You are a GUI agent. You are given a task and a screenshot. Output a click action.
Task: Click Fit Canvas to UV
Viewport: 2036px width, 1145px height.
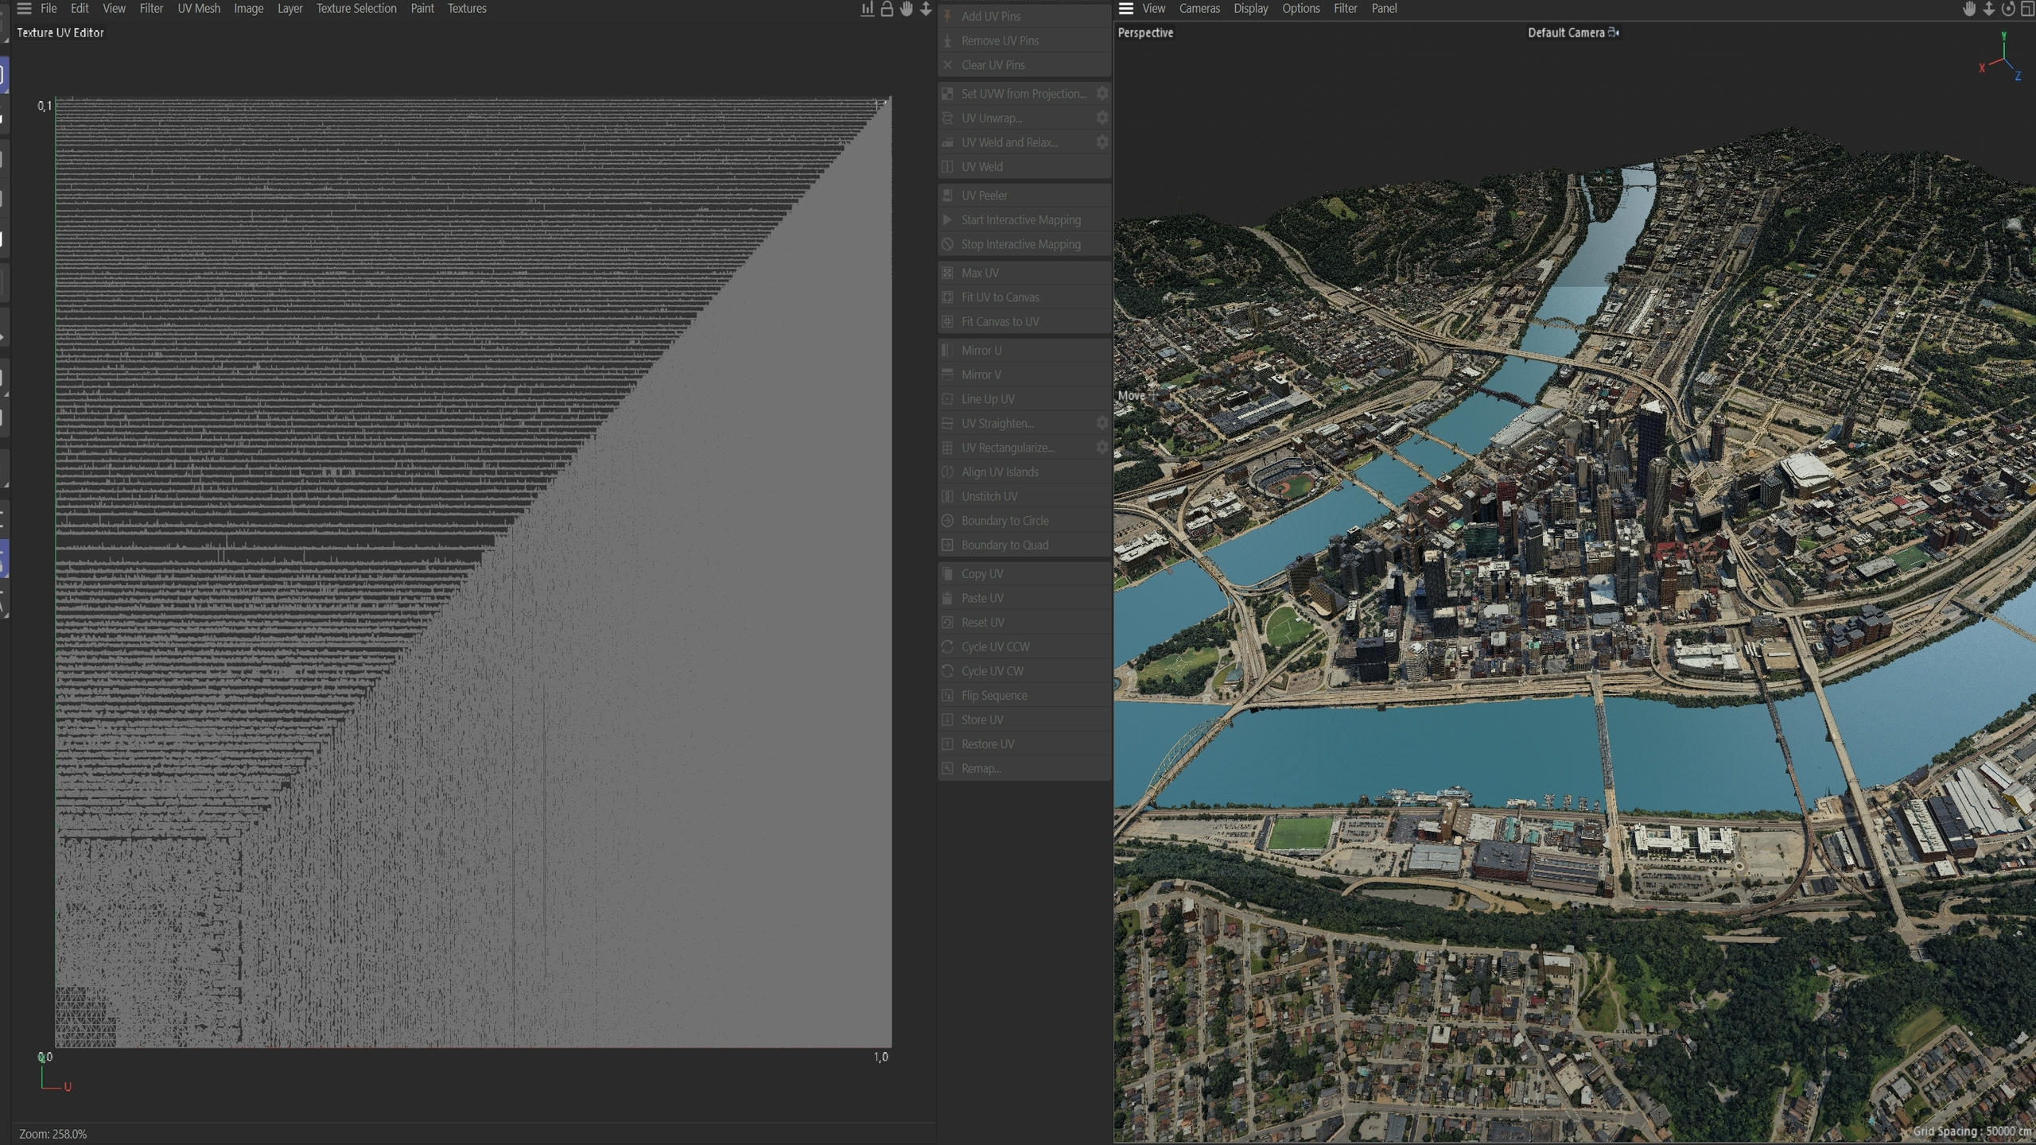1024,322
